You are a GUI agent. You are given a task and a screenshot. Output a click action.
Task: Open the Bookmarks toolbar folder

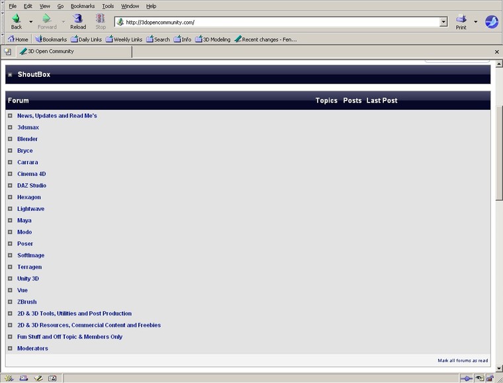(x=51, y=39)
